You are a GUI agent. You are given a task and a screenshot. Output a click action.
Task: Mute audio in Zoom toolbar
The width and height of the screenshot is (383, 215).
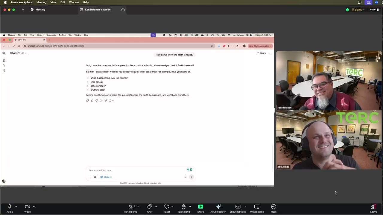(10, 208)
